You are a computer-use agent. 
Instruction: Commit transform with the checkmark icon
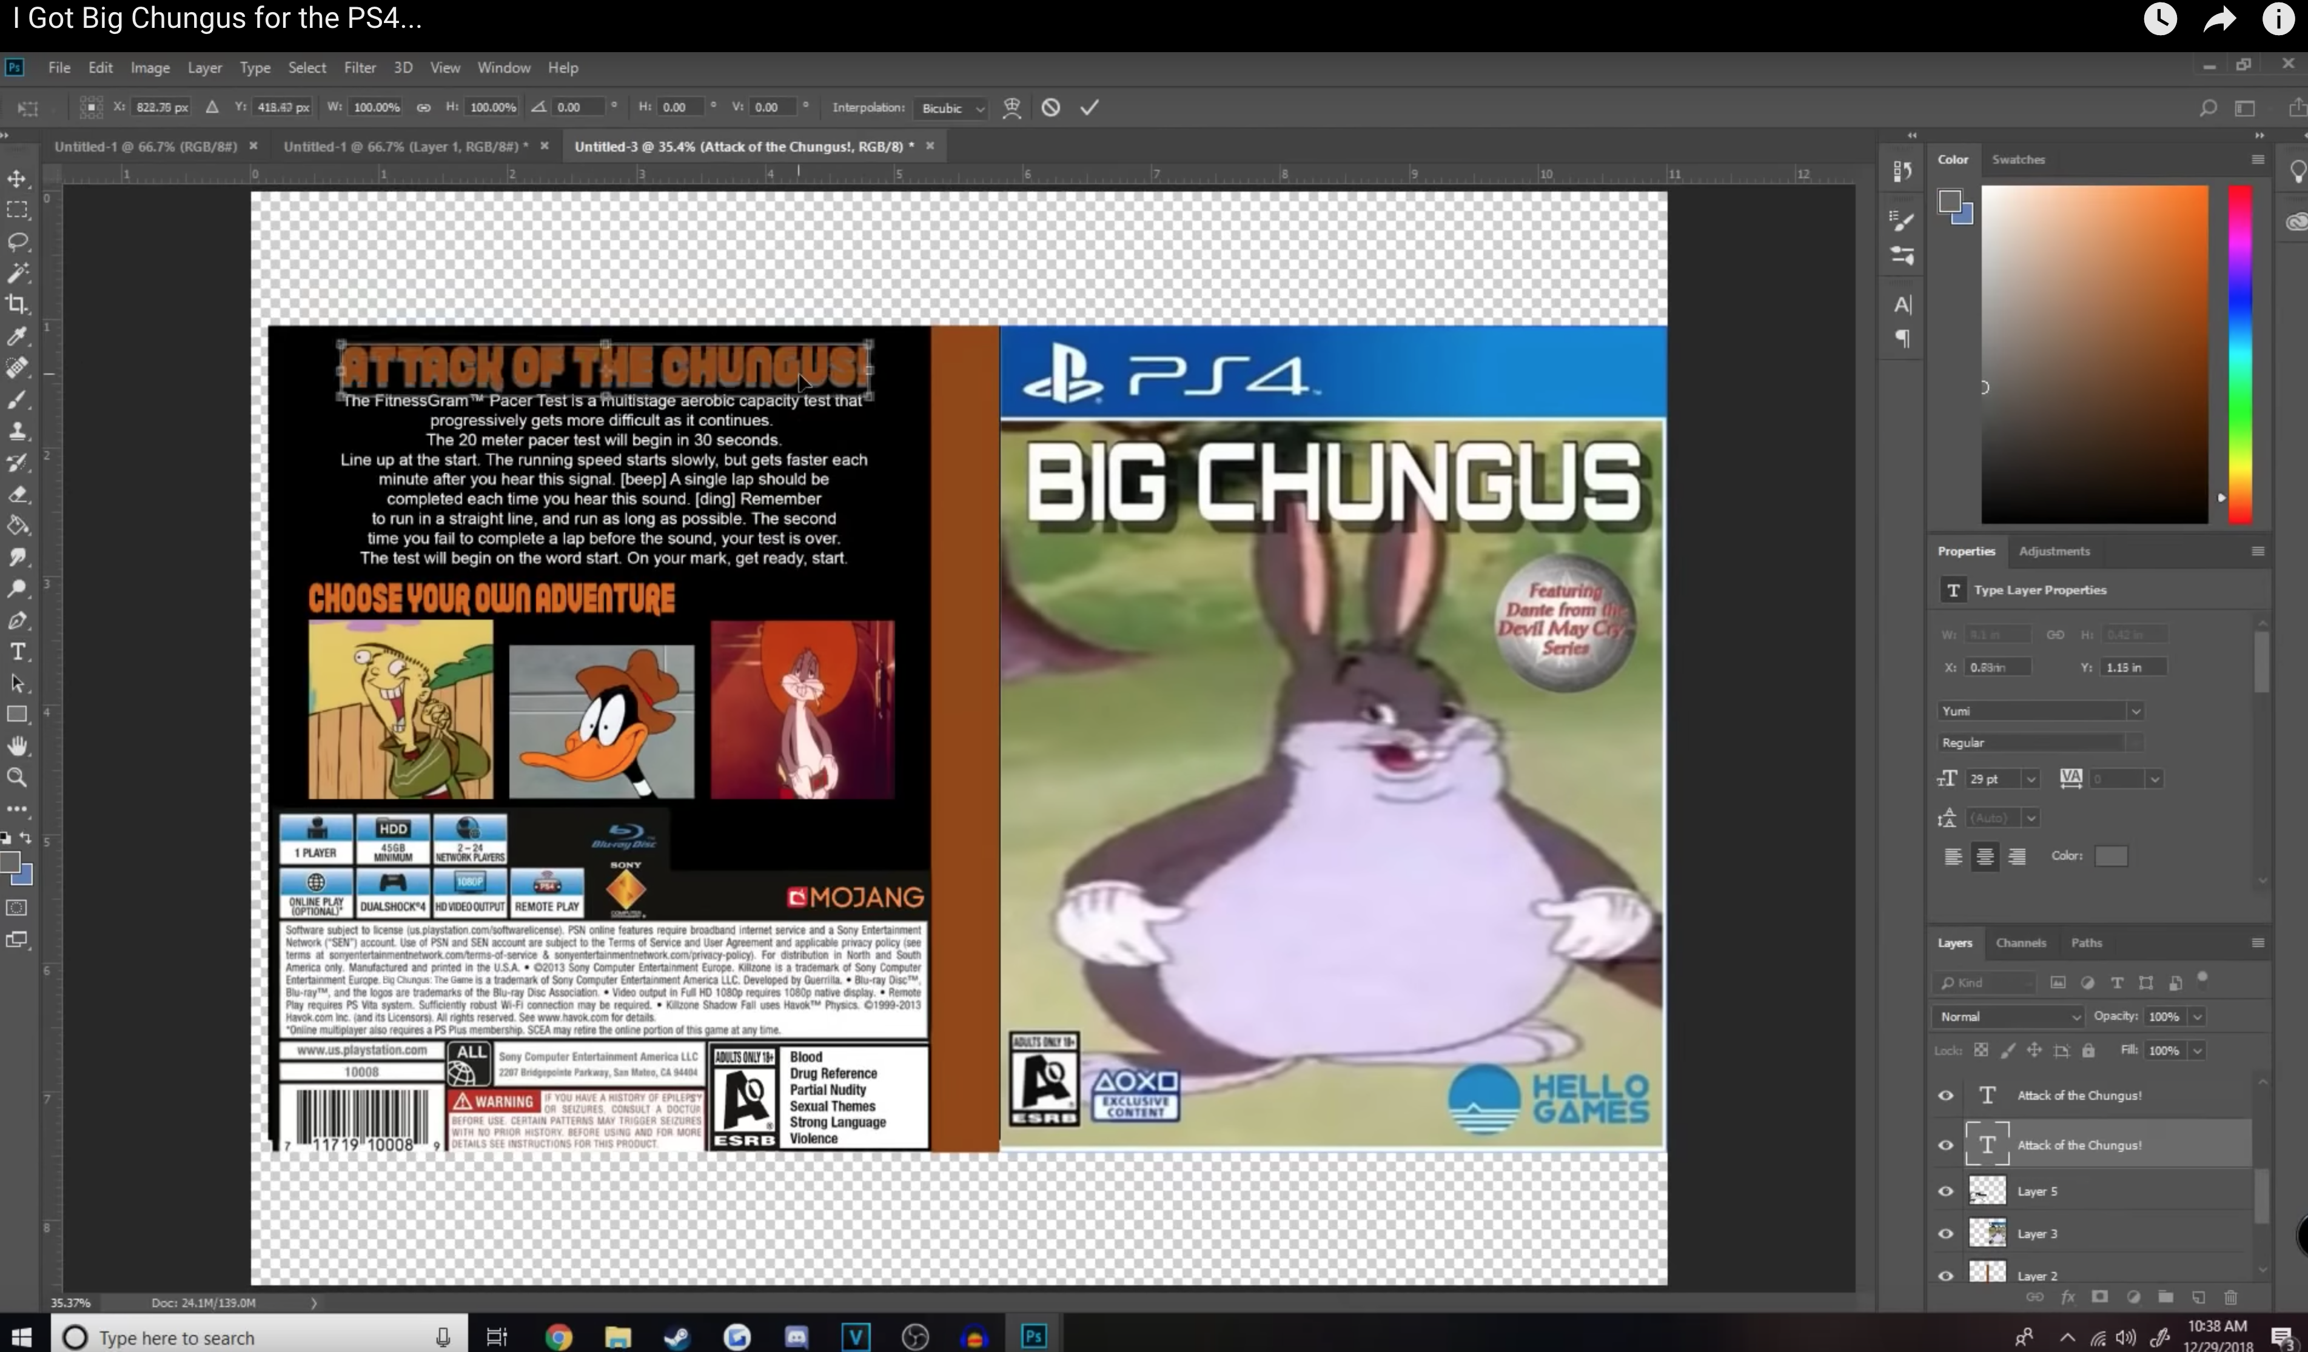coord(1089,108)
